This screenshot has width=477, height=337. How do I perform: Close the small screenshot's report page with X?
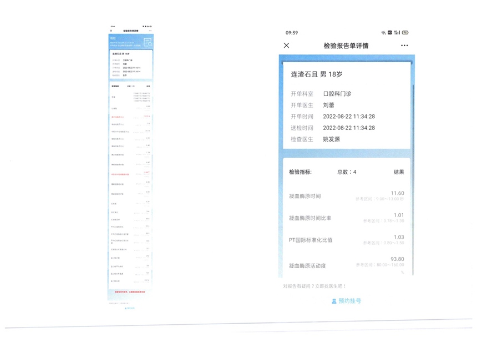111,31
